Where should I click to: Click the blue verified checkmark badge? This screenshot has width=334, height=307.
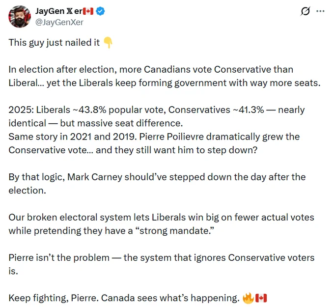(100, 11)
